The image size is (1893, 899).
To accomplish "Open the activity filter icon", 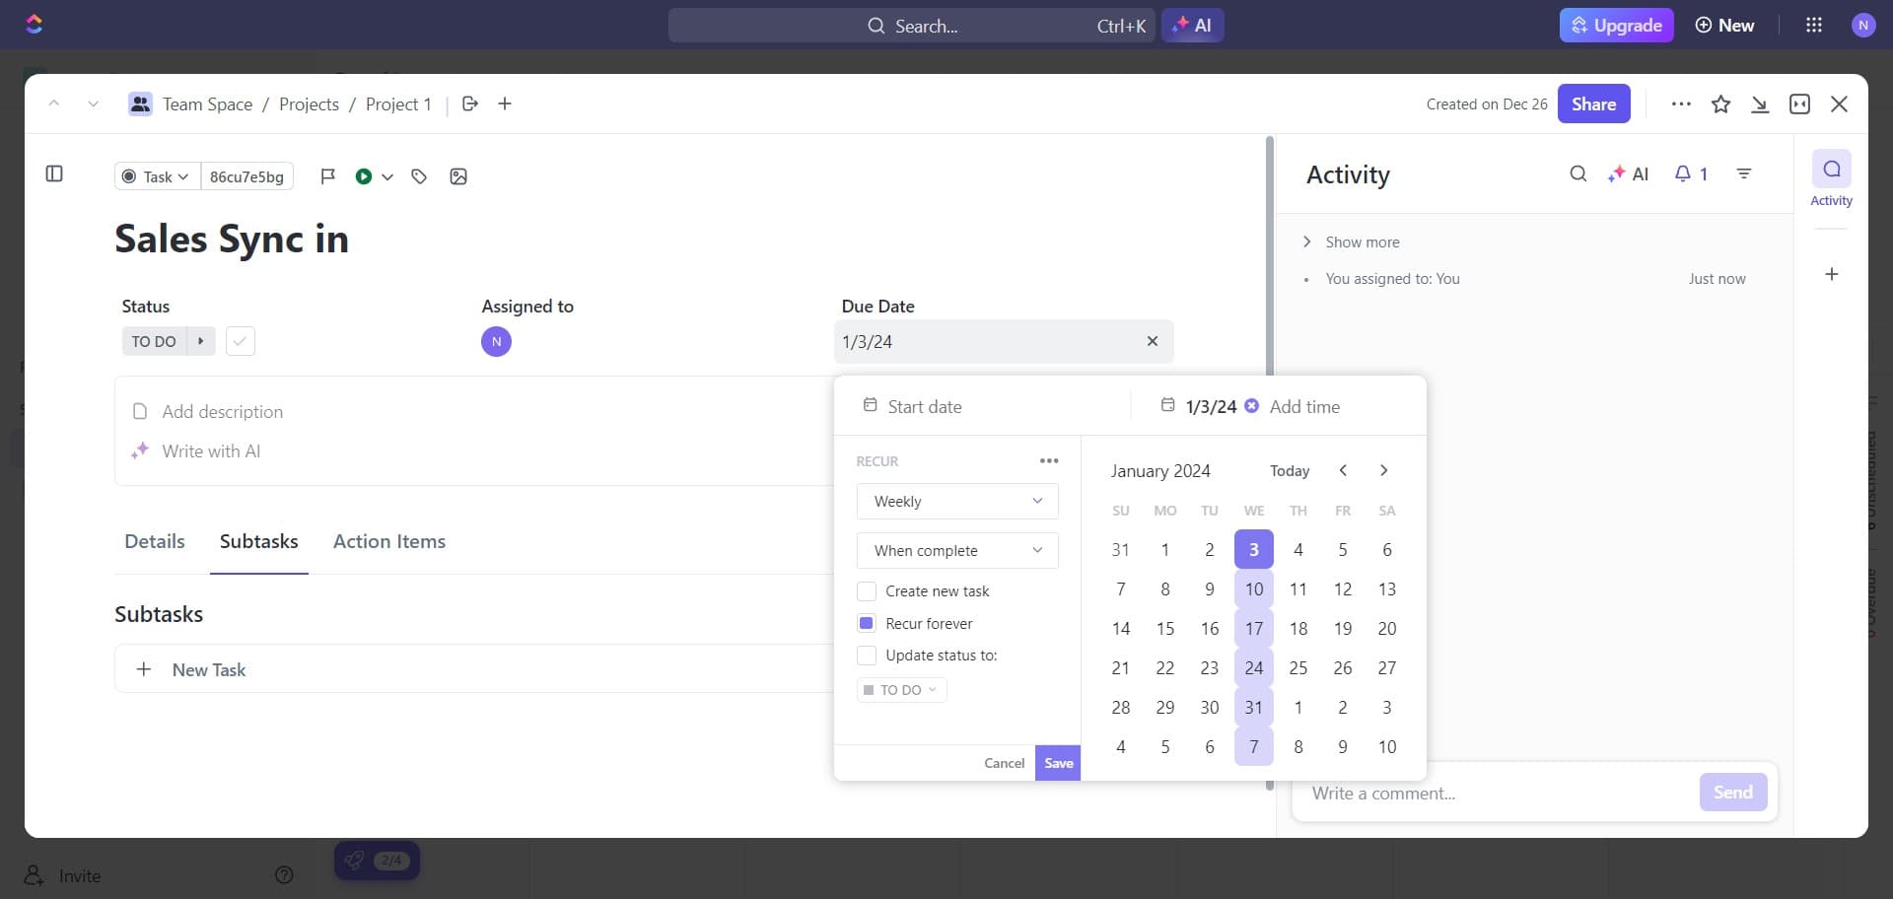I will [x=1743, y=174].
